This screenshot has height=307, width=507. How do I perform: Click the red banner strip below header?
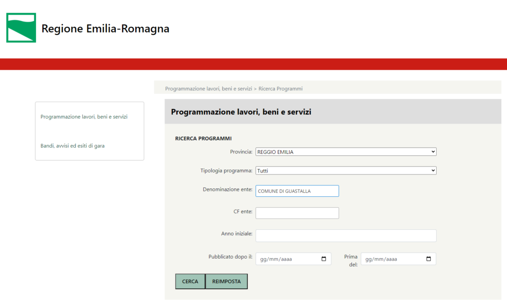(x=253, y=64)
